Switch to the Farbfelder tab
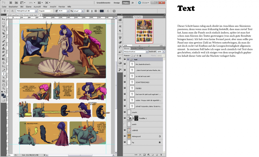This screenshot has height=157, width=259. click(x=128, y=17)
